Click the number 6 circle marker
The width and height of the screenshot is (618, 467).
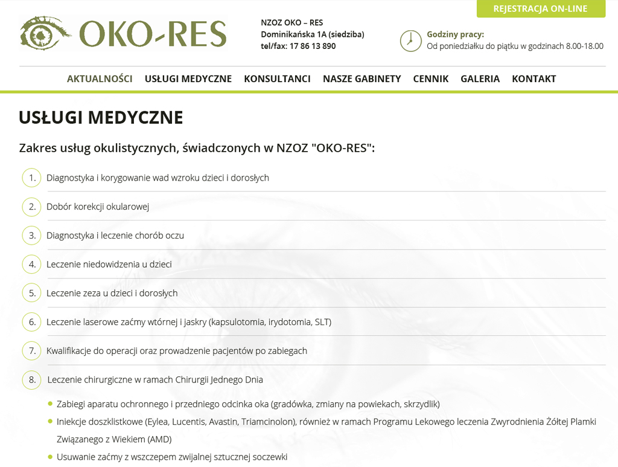click(x=32, y=322)
